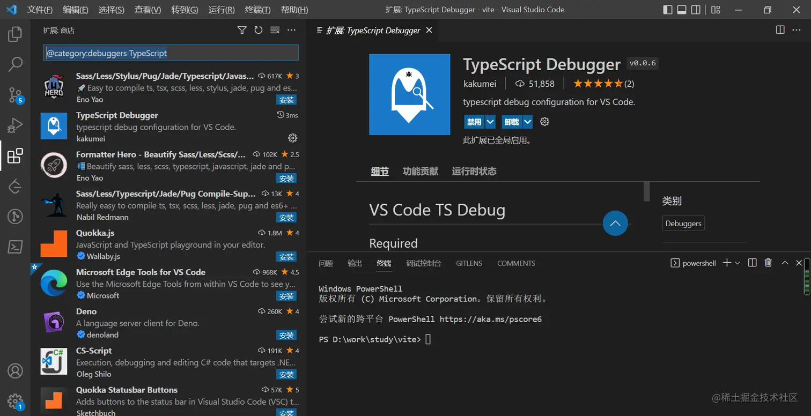Toggle bottom panel layout icon

(682, 10)
